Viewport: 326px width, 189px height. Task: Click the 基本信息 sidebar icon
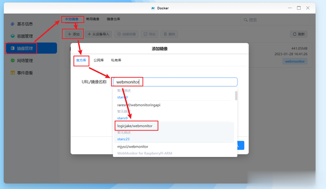coord(12,24)
